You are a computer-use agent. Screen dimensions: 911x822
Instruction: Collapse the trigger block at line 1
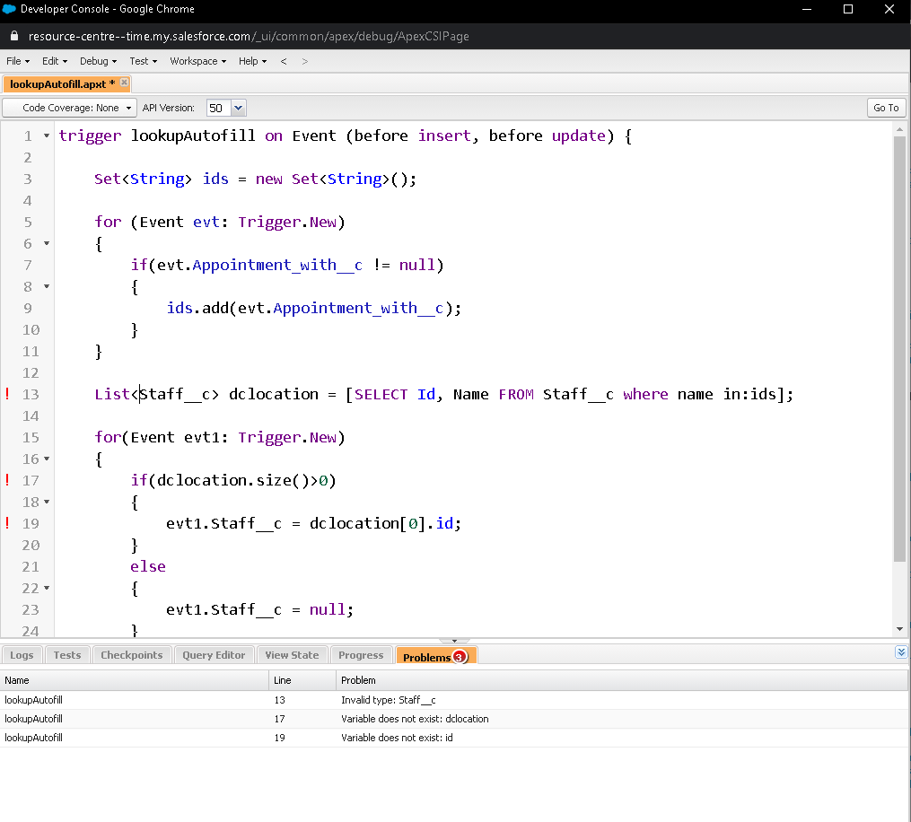coord(47,136)
